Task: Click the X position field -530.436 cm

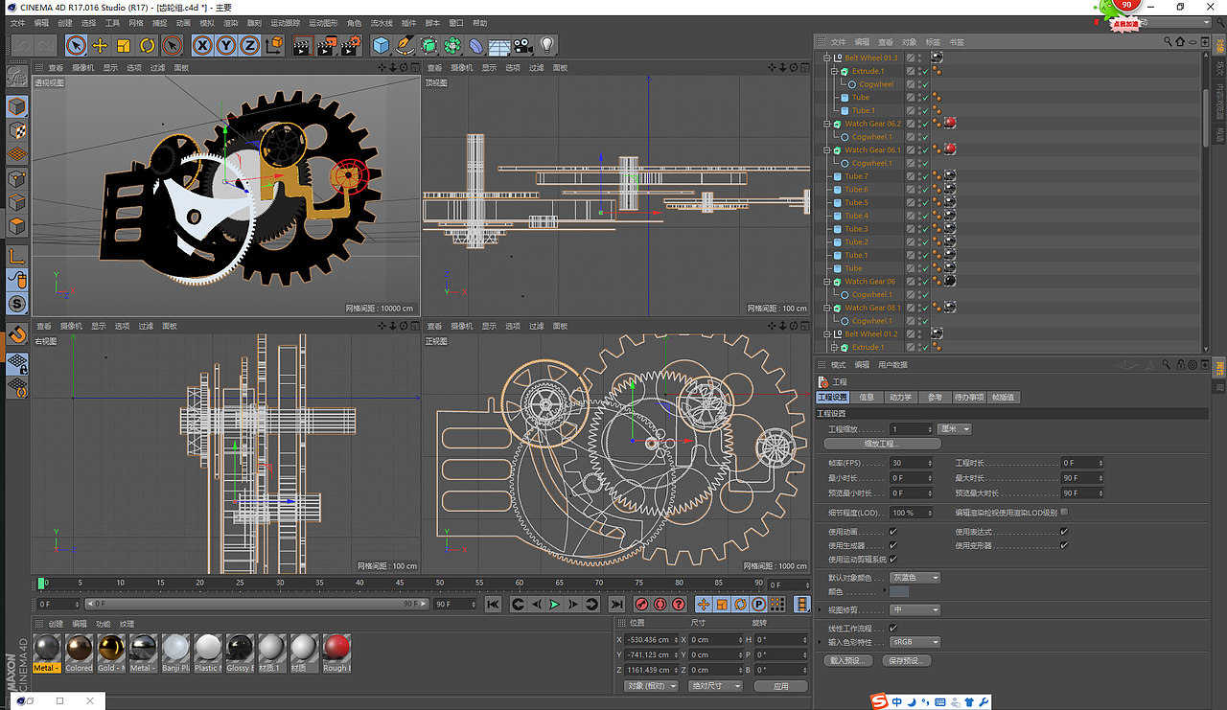Action: (x=651, y=639)
